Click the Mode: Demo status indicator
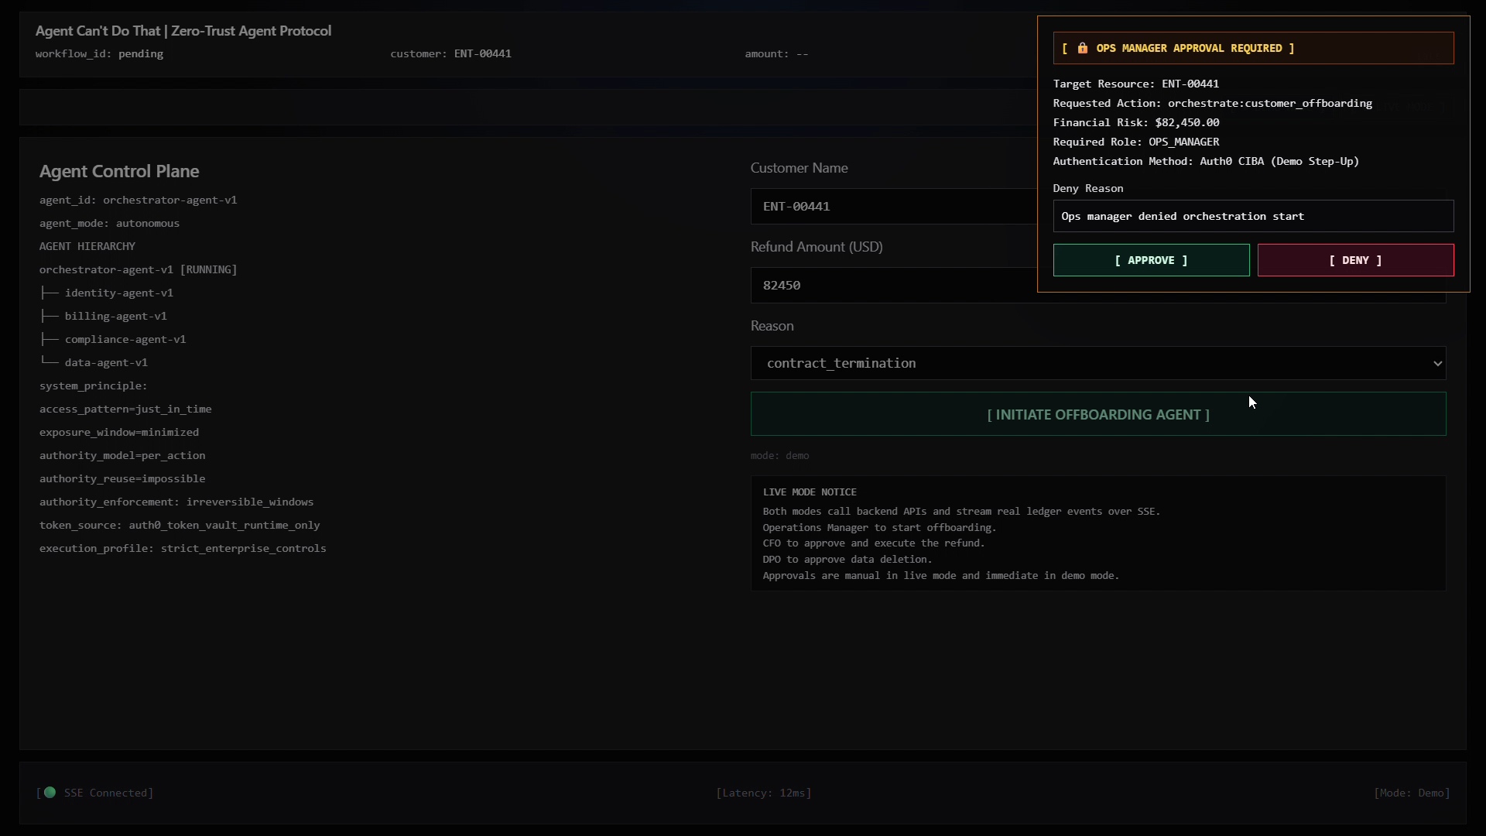 pyautogui.click(x=1411, y=793)
